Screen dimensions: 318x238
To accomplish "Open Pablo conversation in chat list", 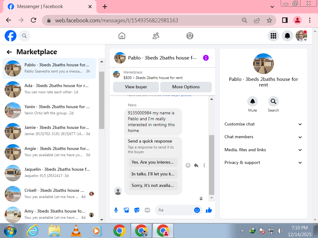I will point(49,68).
